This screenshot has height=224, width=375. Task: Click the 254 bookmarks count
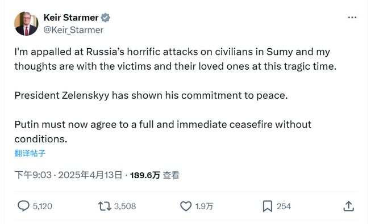tap(284, 206)
